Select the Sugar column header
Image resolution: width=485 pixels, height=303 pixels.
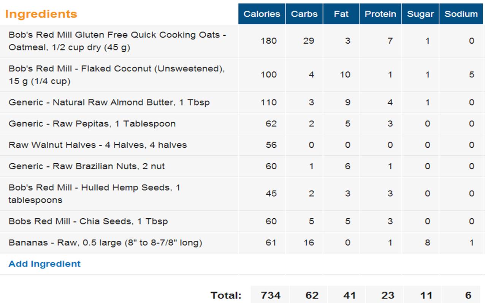pos(420,14)
